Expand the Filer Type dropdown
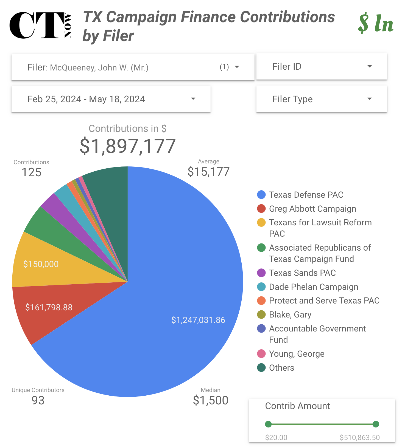 [322, 99]
